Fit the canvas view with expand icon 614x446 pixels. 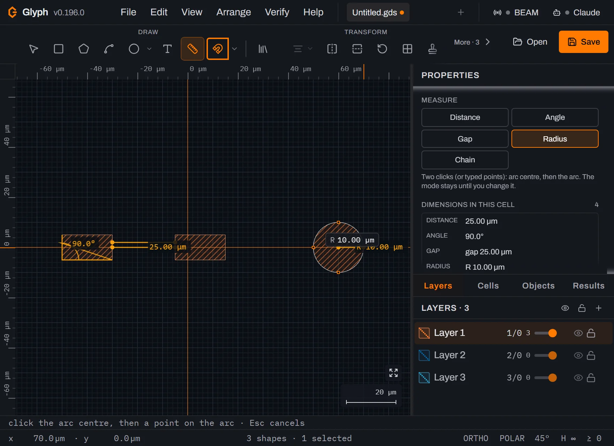click(x=394, y=373)
